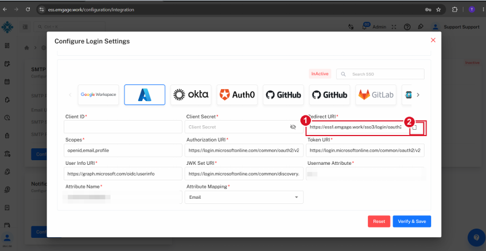Screen dimensions: 486x251
Task: Open the password key icon in address bar
Action: tap(428, 10)
